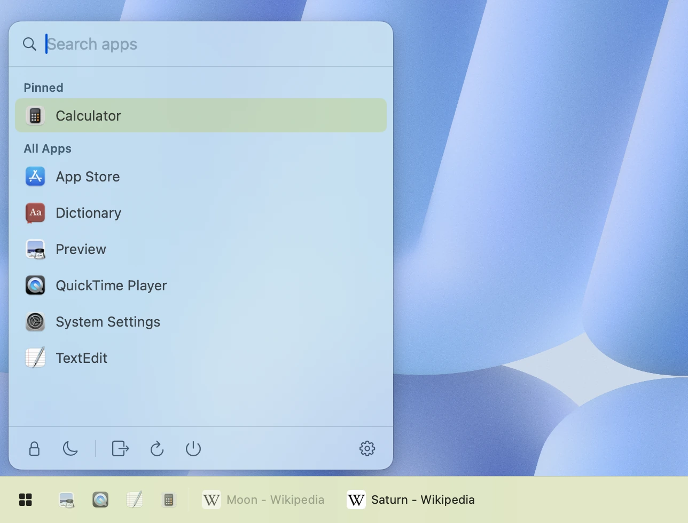688x523 pixels.
Task: Open QuickTime Player from the All Apps list
Action: [x=201, y=285]
